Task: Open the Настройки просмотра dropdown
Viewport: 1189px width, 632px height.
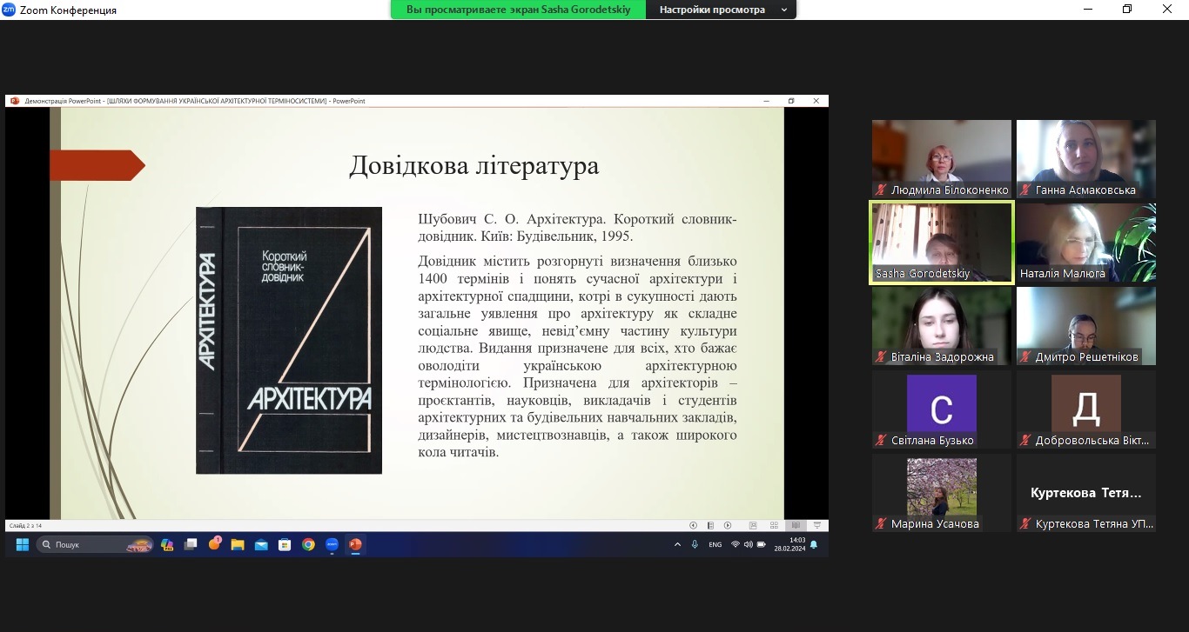Action: tap(722, 10)
